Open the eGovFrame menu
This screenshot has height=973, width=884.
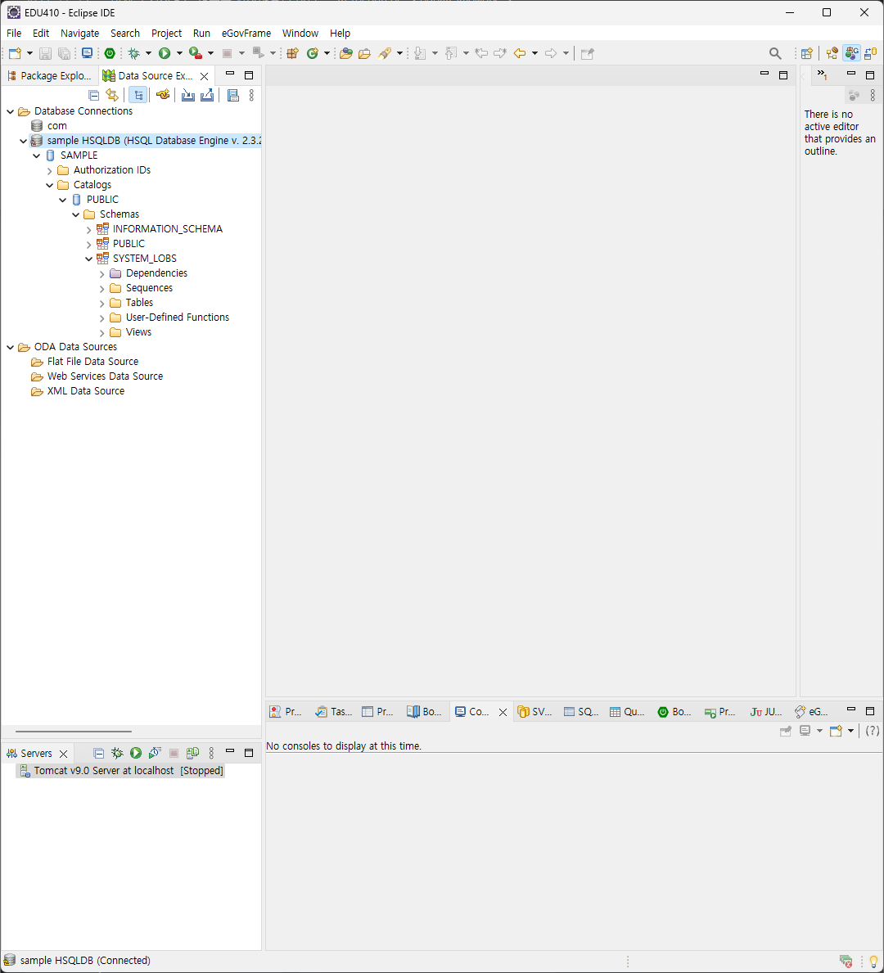(x=246, y=33)
